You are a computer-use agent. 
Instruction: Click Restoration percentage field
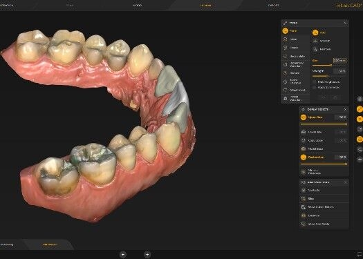341,157
